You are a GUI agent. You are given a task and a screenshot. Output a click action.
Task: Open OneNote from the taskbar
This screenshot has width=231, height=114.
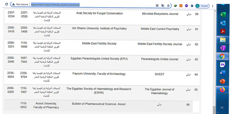[x=223, y=48]
